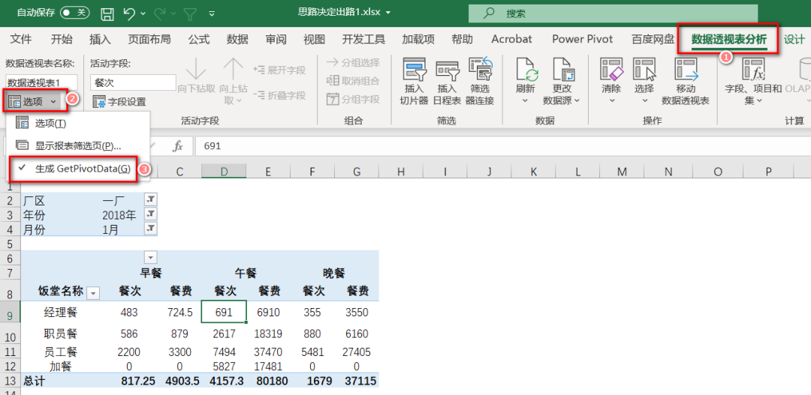
Task: Click the Redo arrow icon
Action: 161,13
